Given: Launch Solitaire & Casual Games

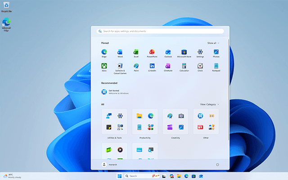Looking at the screenshot, I should (x=120, y=68).
